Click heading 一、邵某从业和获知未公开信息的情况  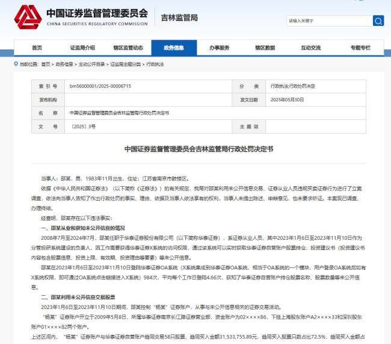point(83,228)
